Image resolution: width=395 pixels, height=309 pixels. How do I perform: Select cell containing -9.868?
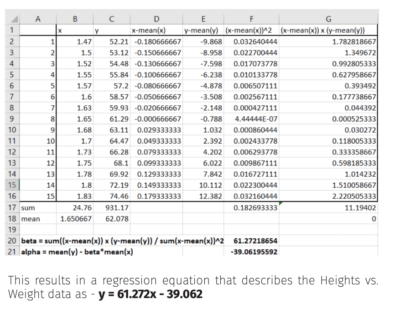pos(203,41)
